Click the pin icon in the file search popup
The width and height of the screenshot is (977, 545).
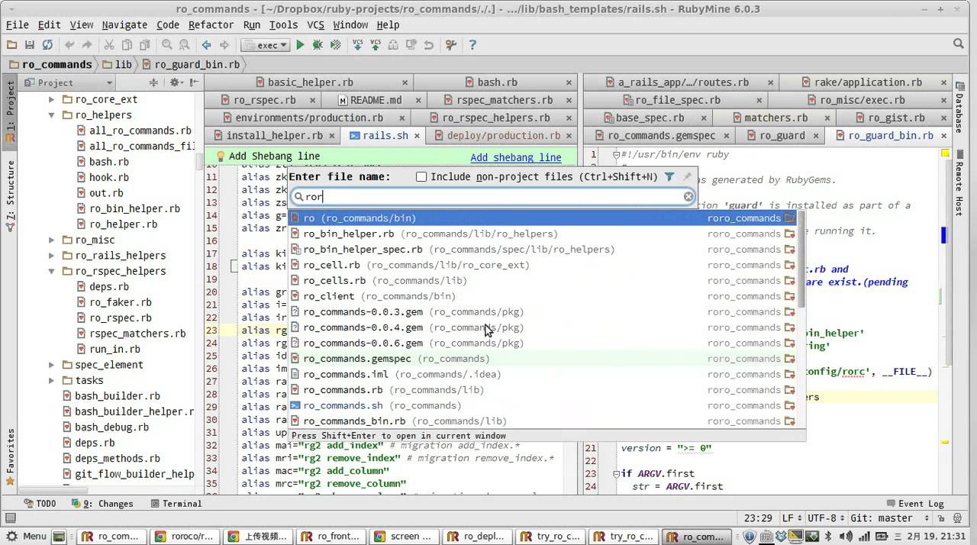click(x=686, y=176)
